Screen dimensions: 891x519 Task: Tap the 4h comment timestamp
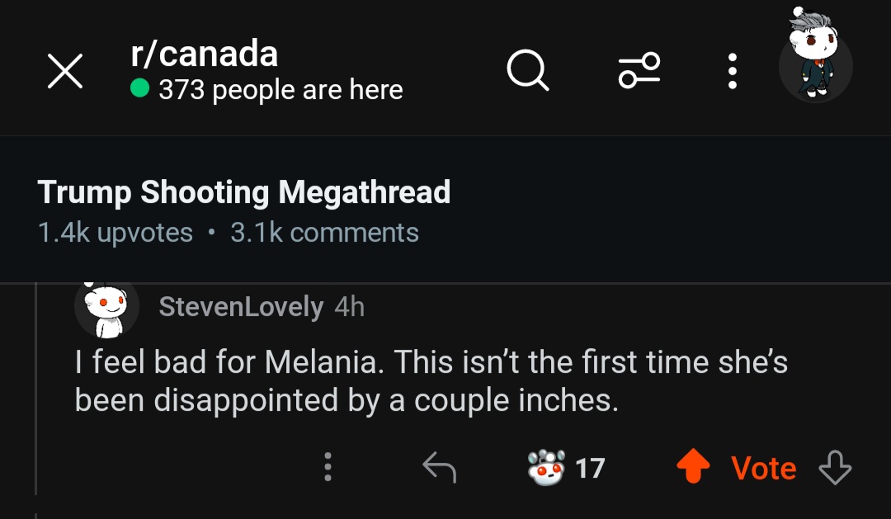[x=350, y=307]
